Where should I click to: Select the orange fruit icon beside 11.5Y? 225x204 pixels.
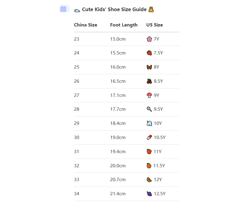149,166
